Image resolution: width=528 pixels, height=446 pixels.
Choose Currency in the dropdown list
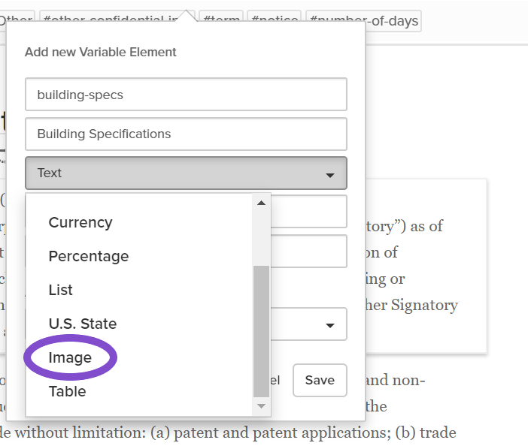pyautogui.click(x=80, y=222)
